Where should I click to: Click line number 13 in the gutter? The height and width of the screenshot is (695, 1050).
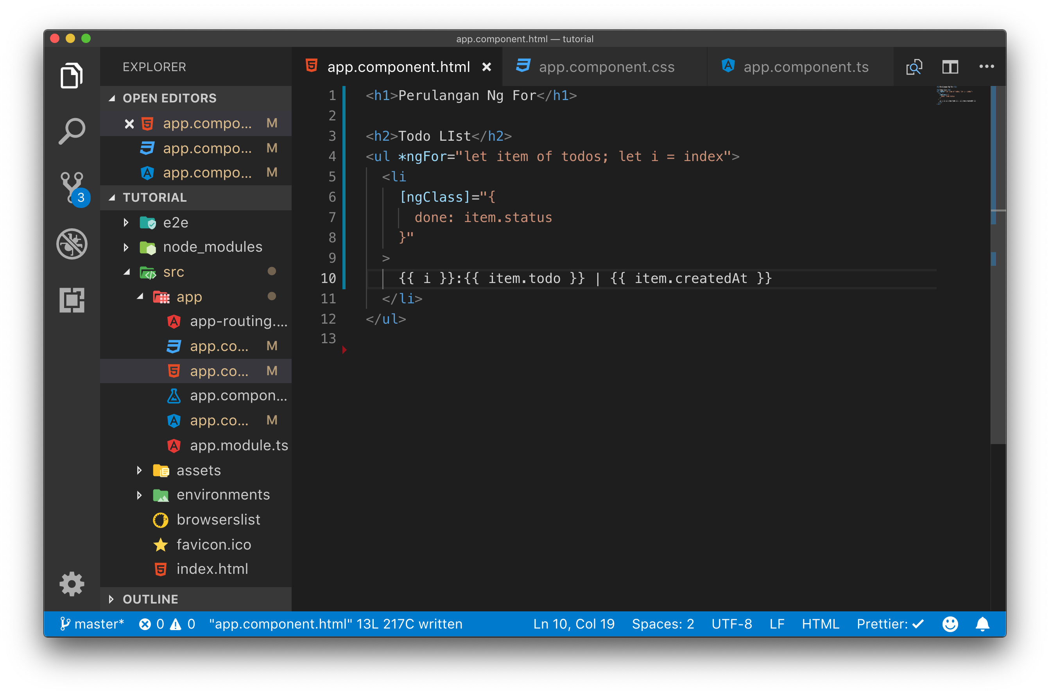(x=328, y=339)
